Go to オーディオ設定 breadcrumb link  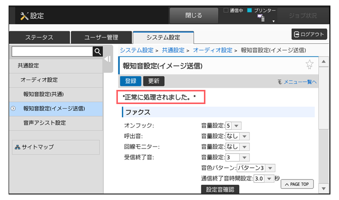(213, 51)
